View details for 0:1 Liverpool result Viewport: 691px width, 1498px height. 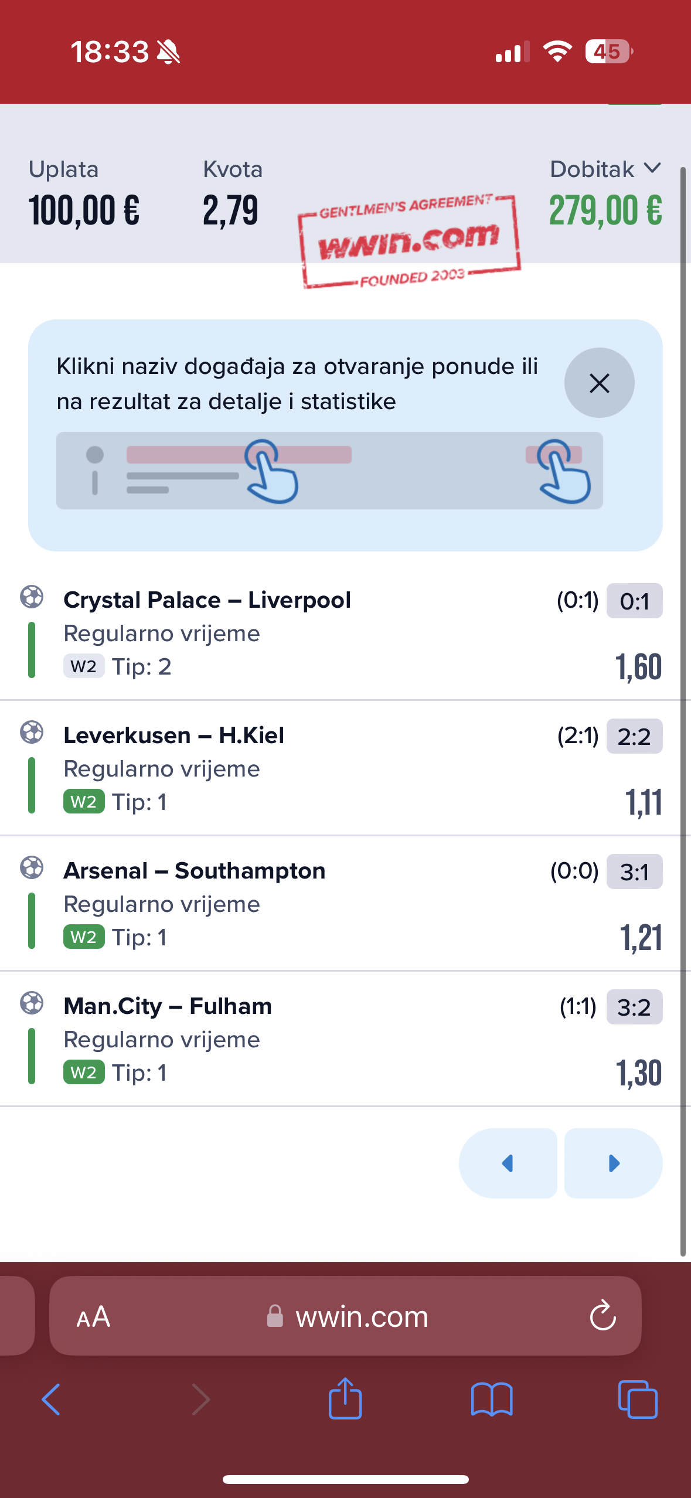(634, 601)
